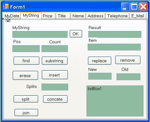
Task: Click the Splits input field
Action: coord(55,87)
